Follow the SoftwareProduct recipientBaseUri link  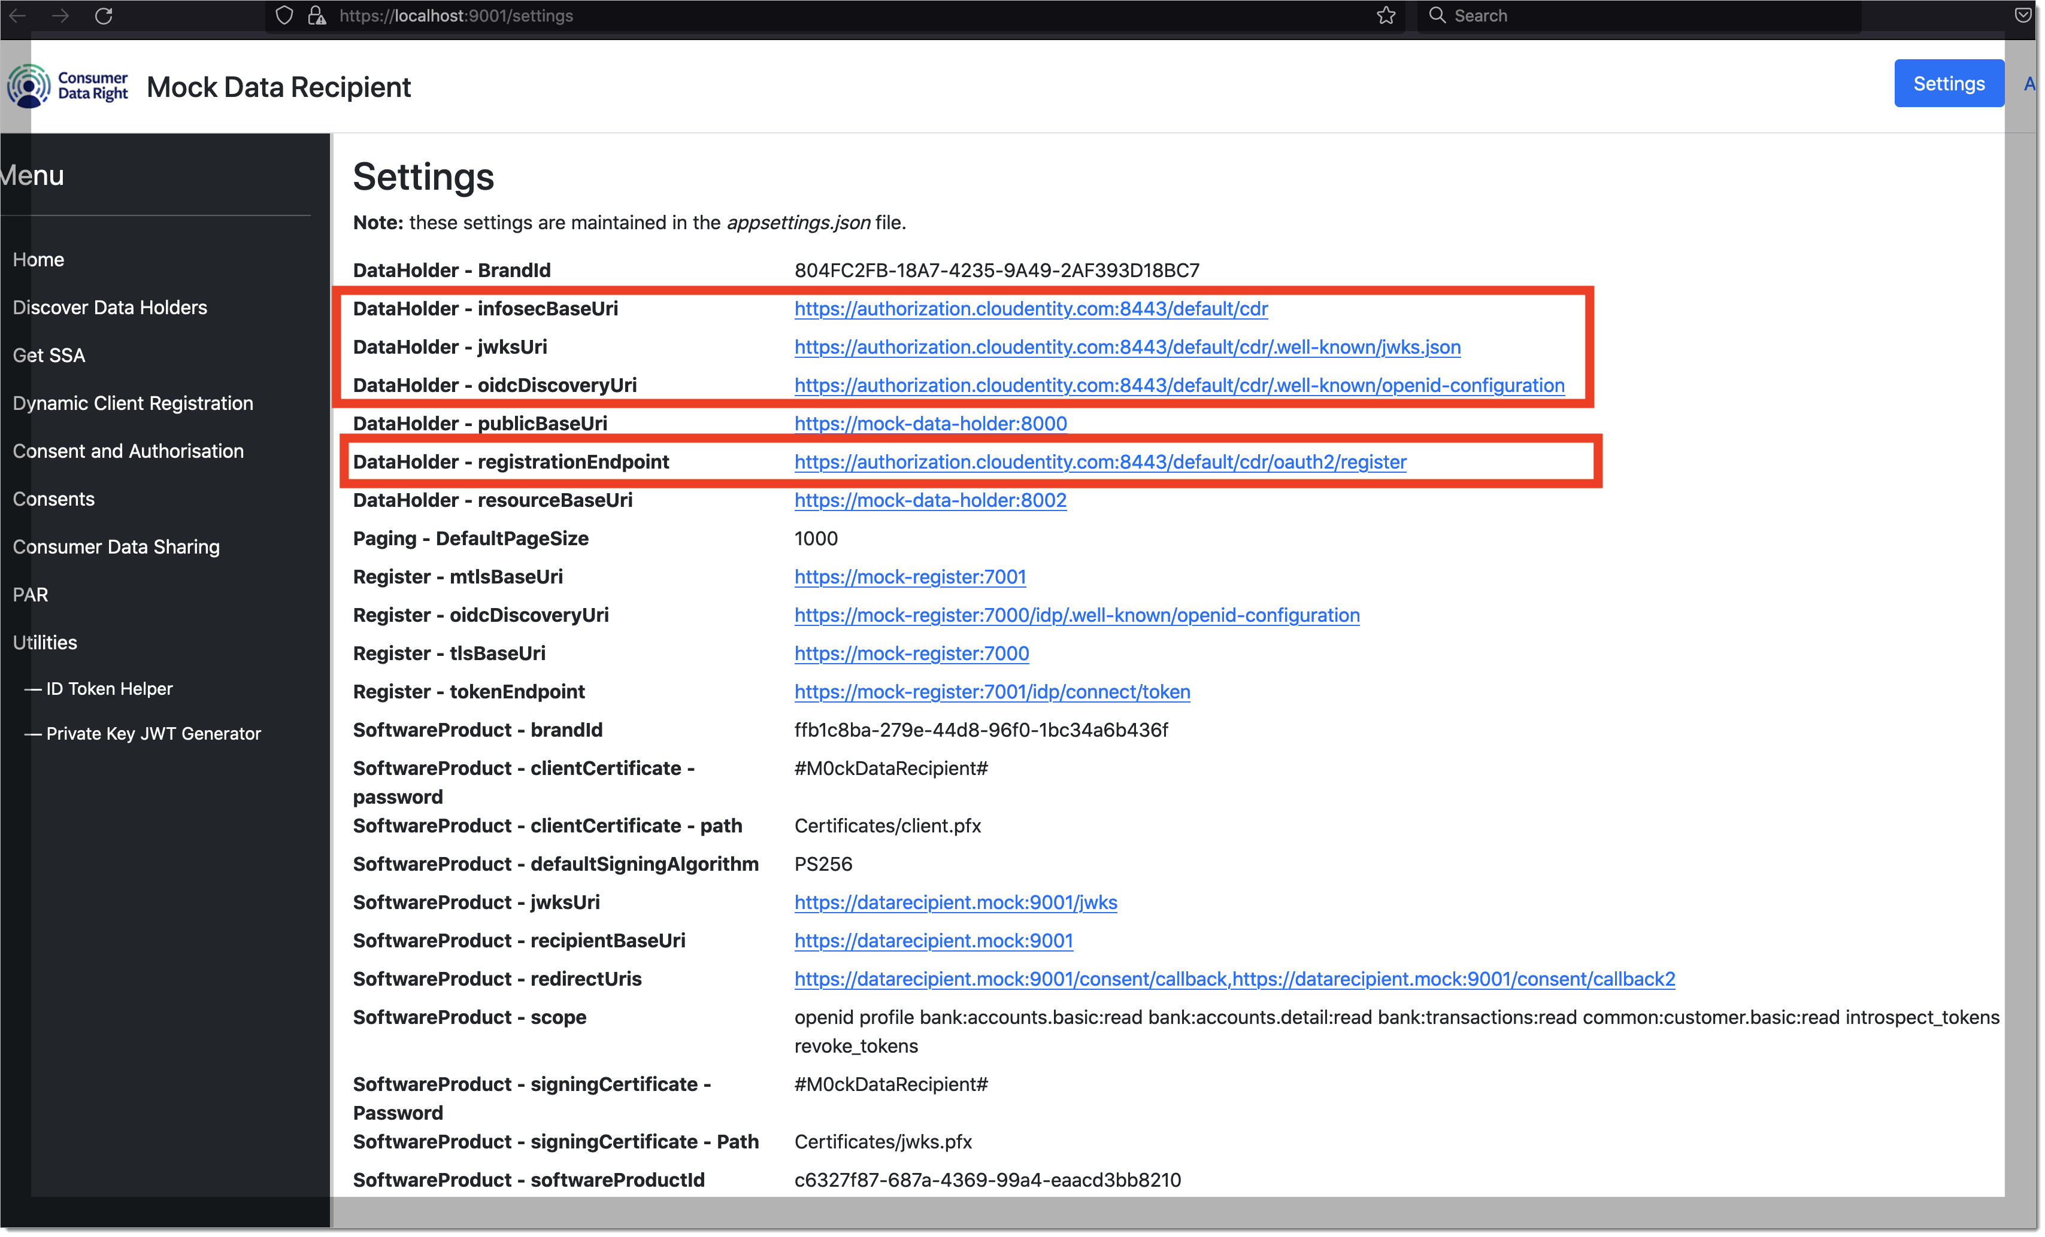pyautogui.click(x=934, y=941)
